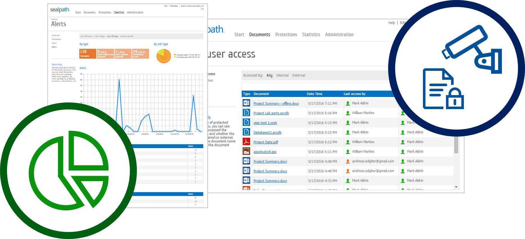The image size is (525, 239).
Task: Click user icon beside William Martins in appstudyv0.jpg row
Action: click(348, 151)
